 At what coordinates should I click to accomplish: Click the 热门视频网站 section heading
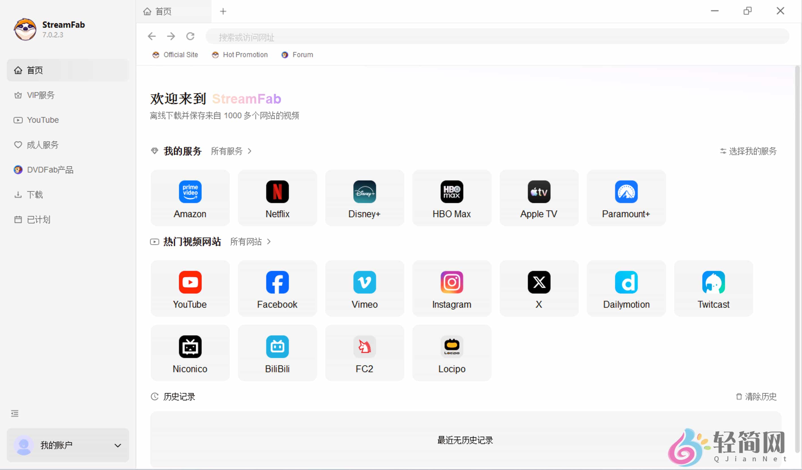pyautogui.click(x=192, y=242)
